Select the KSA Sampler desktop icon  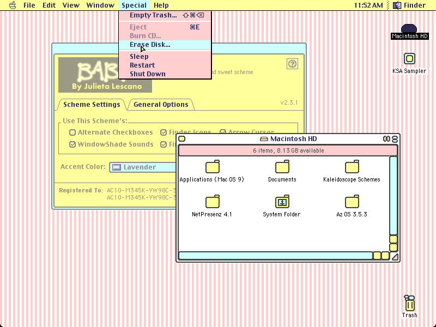[x=409, y=59]
